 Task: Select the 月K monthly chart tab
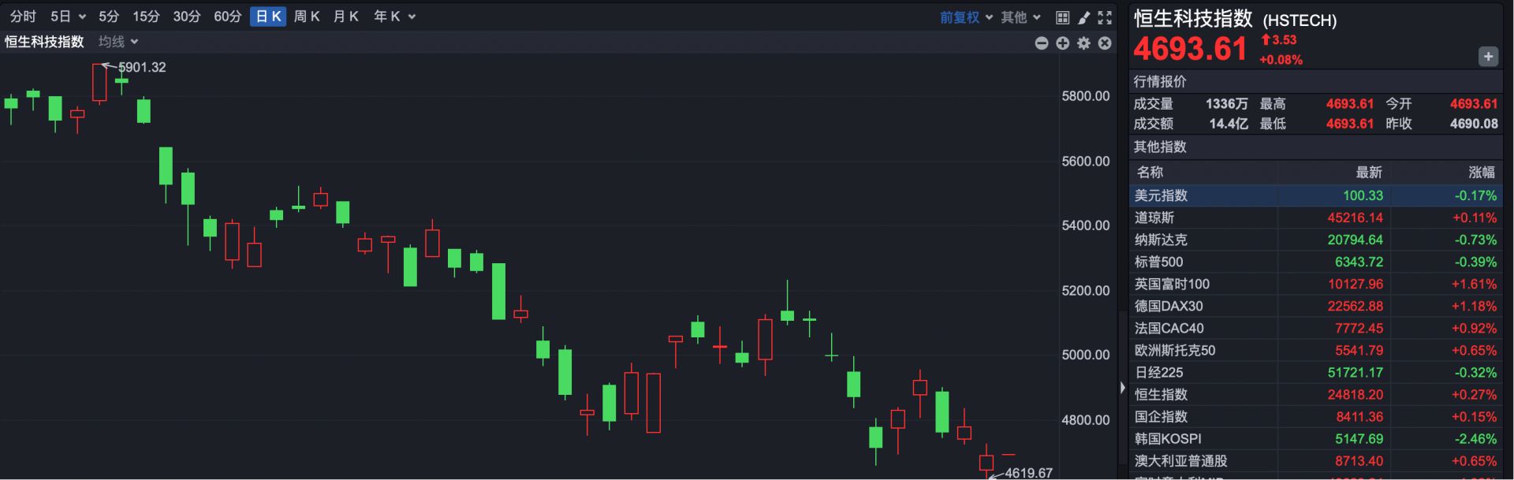coord(345,17)
